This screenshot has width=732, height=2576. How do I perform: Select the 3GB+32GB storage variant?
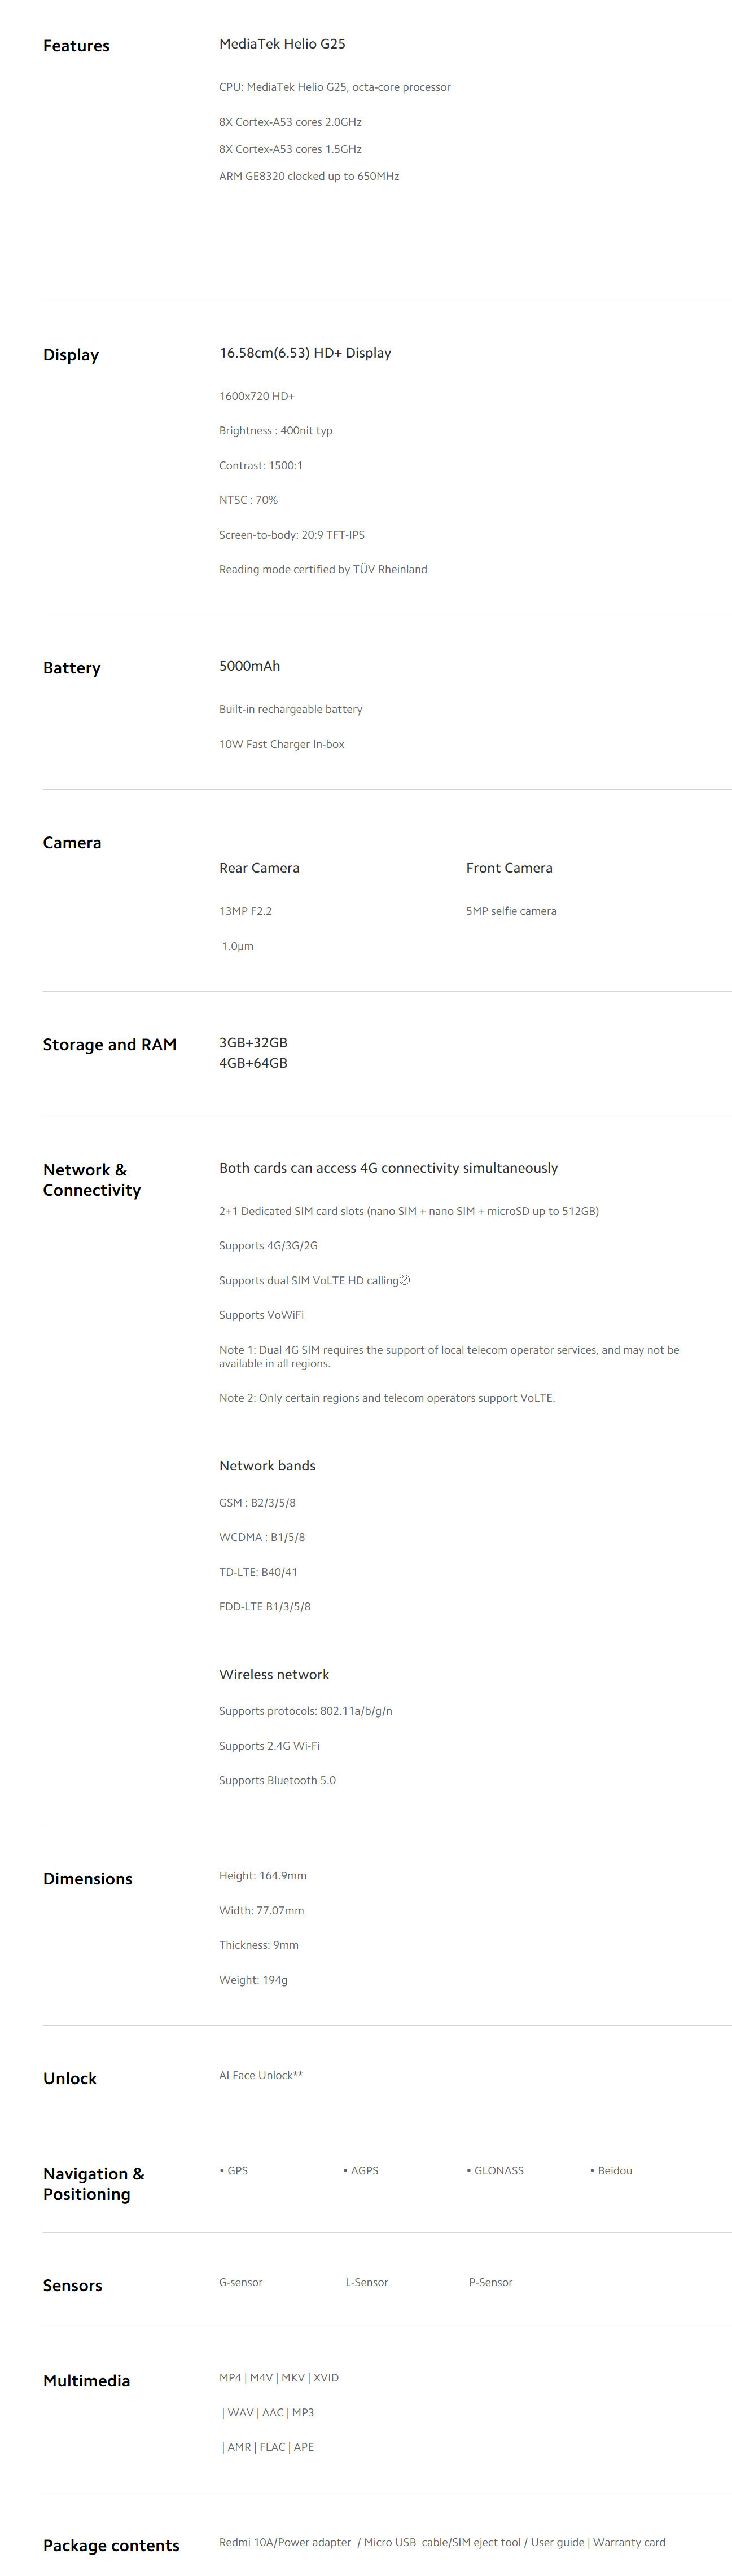point(253,1043)
